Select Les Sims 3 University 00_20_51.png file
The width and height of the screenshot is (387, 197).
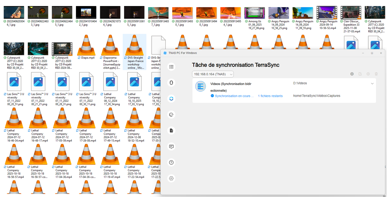click(x=14, y=89)
